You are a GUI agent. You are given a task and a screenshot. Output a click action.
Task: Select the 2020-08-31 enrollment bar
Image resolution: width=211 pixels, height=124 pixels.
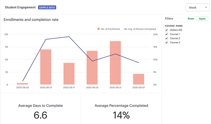pyautogui.click(x=115, y=63)
